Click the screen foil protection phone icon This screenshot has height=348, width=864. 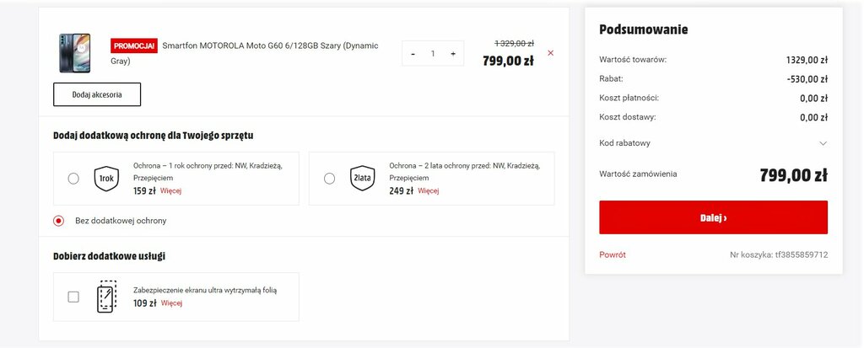pyautogui.click(x=106, y=297)
